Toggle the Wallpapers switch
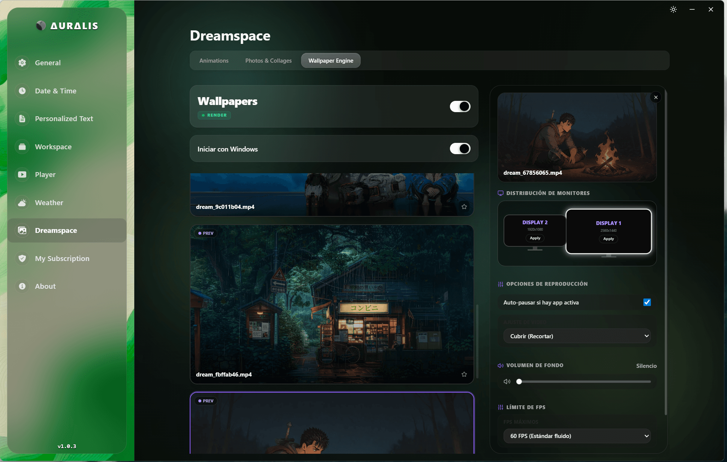Image resolution: width=727 pixels, height=462 pixels. [460, 106]
